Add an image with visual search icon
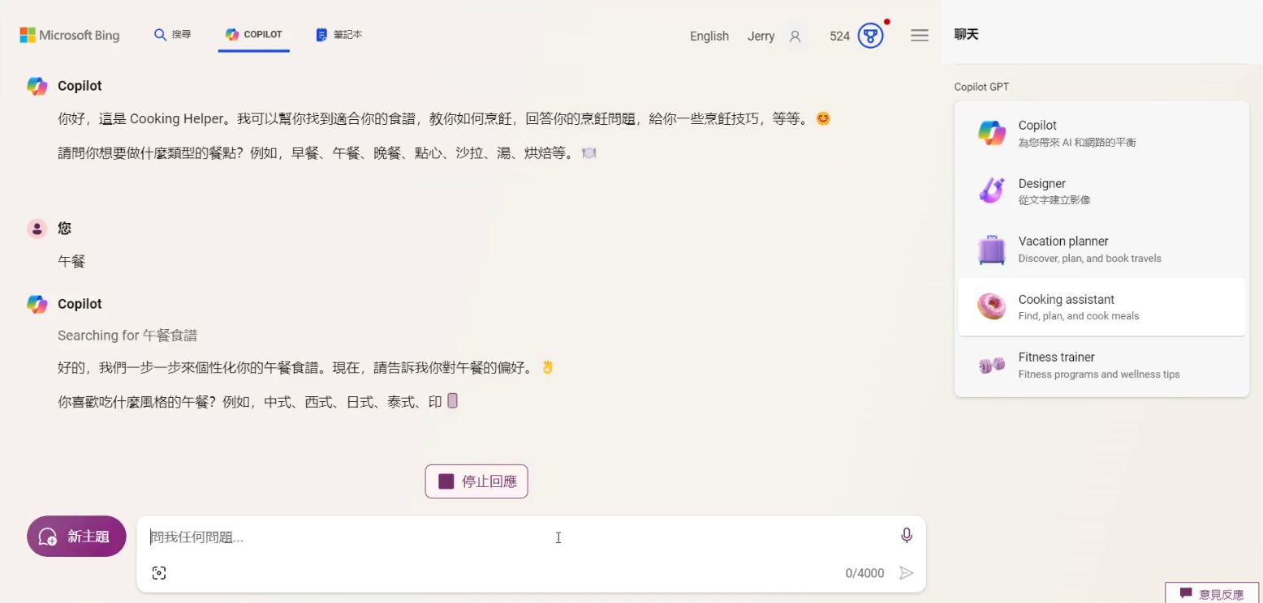 159,573
